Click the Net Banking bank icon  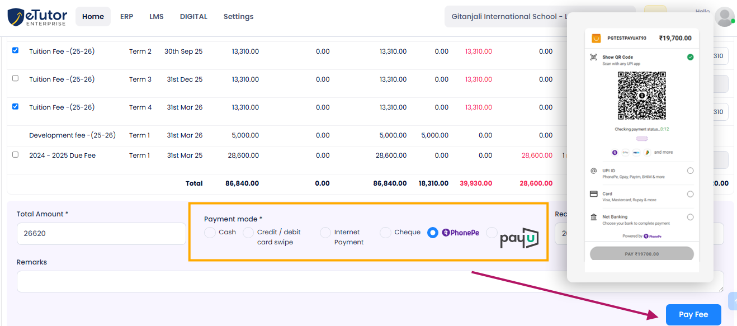pyautogui.click(x=594, y=217)
